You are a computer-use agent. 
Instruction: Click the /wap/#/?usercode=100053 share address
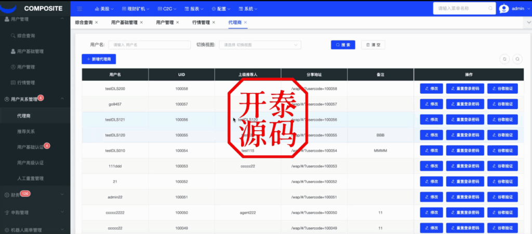point(314,166)
